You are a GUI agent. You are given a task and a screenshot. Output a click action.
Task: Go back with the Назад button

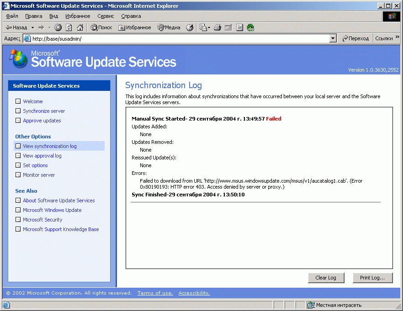16,27
